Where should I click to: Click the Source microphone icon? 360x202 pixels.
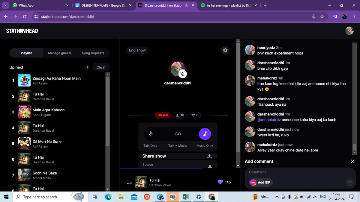click(210, 166)
